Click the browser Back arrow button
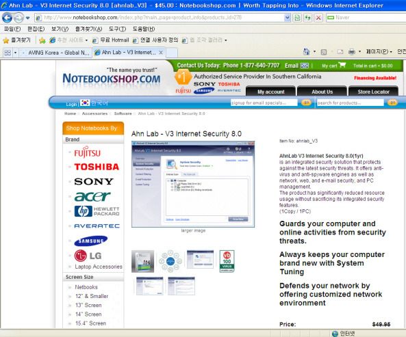This screenshot has height=337, width=406. pyautogui.click(x=7, y=18)
